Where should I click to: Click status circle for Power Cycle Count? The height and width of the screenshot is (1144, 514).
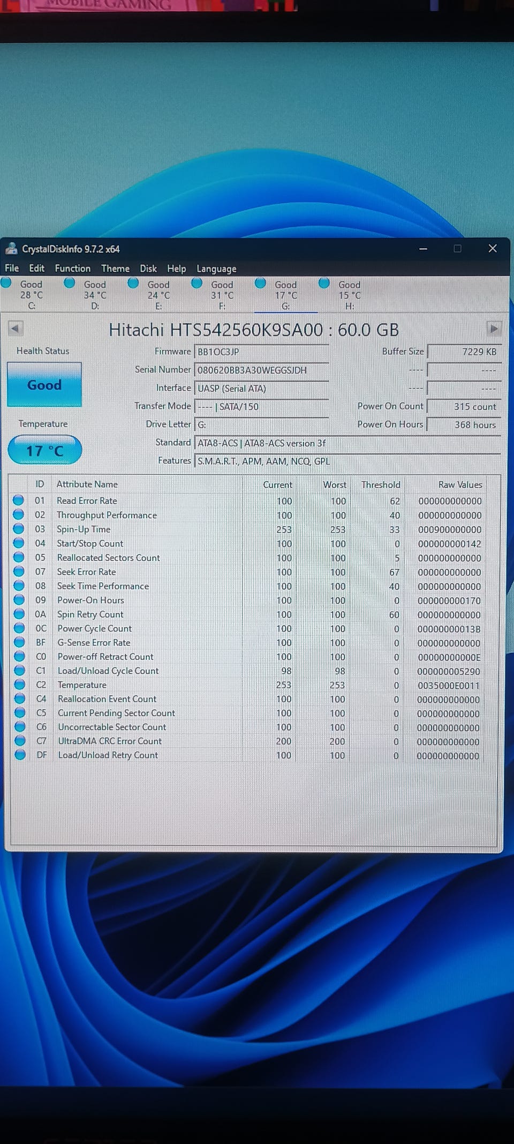tap(19, 628)
